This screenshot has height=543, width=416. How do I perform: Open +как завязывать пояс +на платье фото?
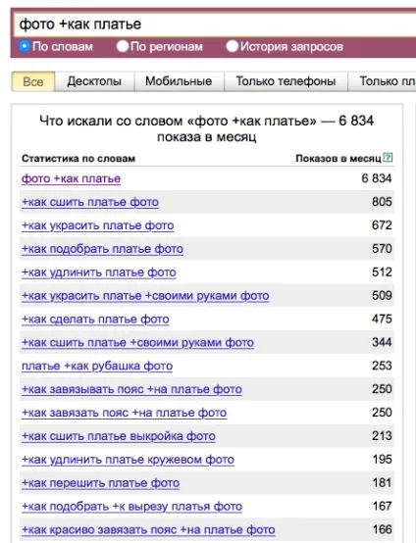pos(131,389)
